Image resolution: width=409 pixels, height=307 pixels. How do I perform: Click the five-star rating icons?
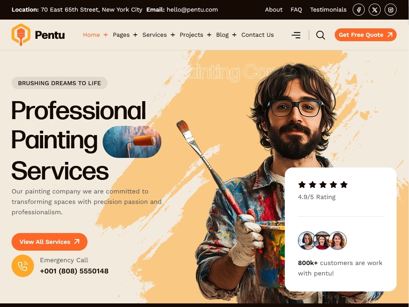coord(323,185)
